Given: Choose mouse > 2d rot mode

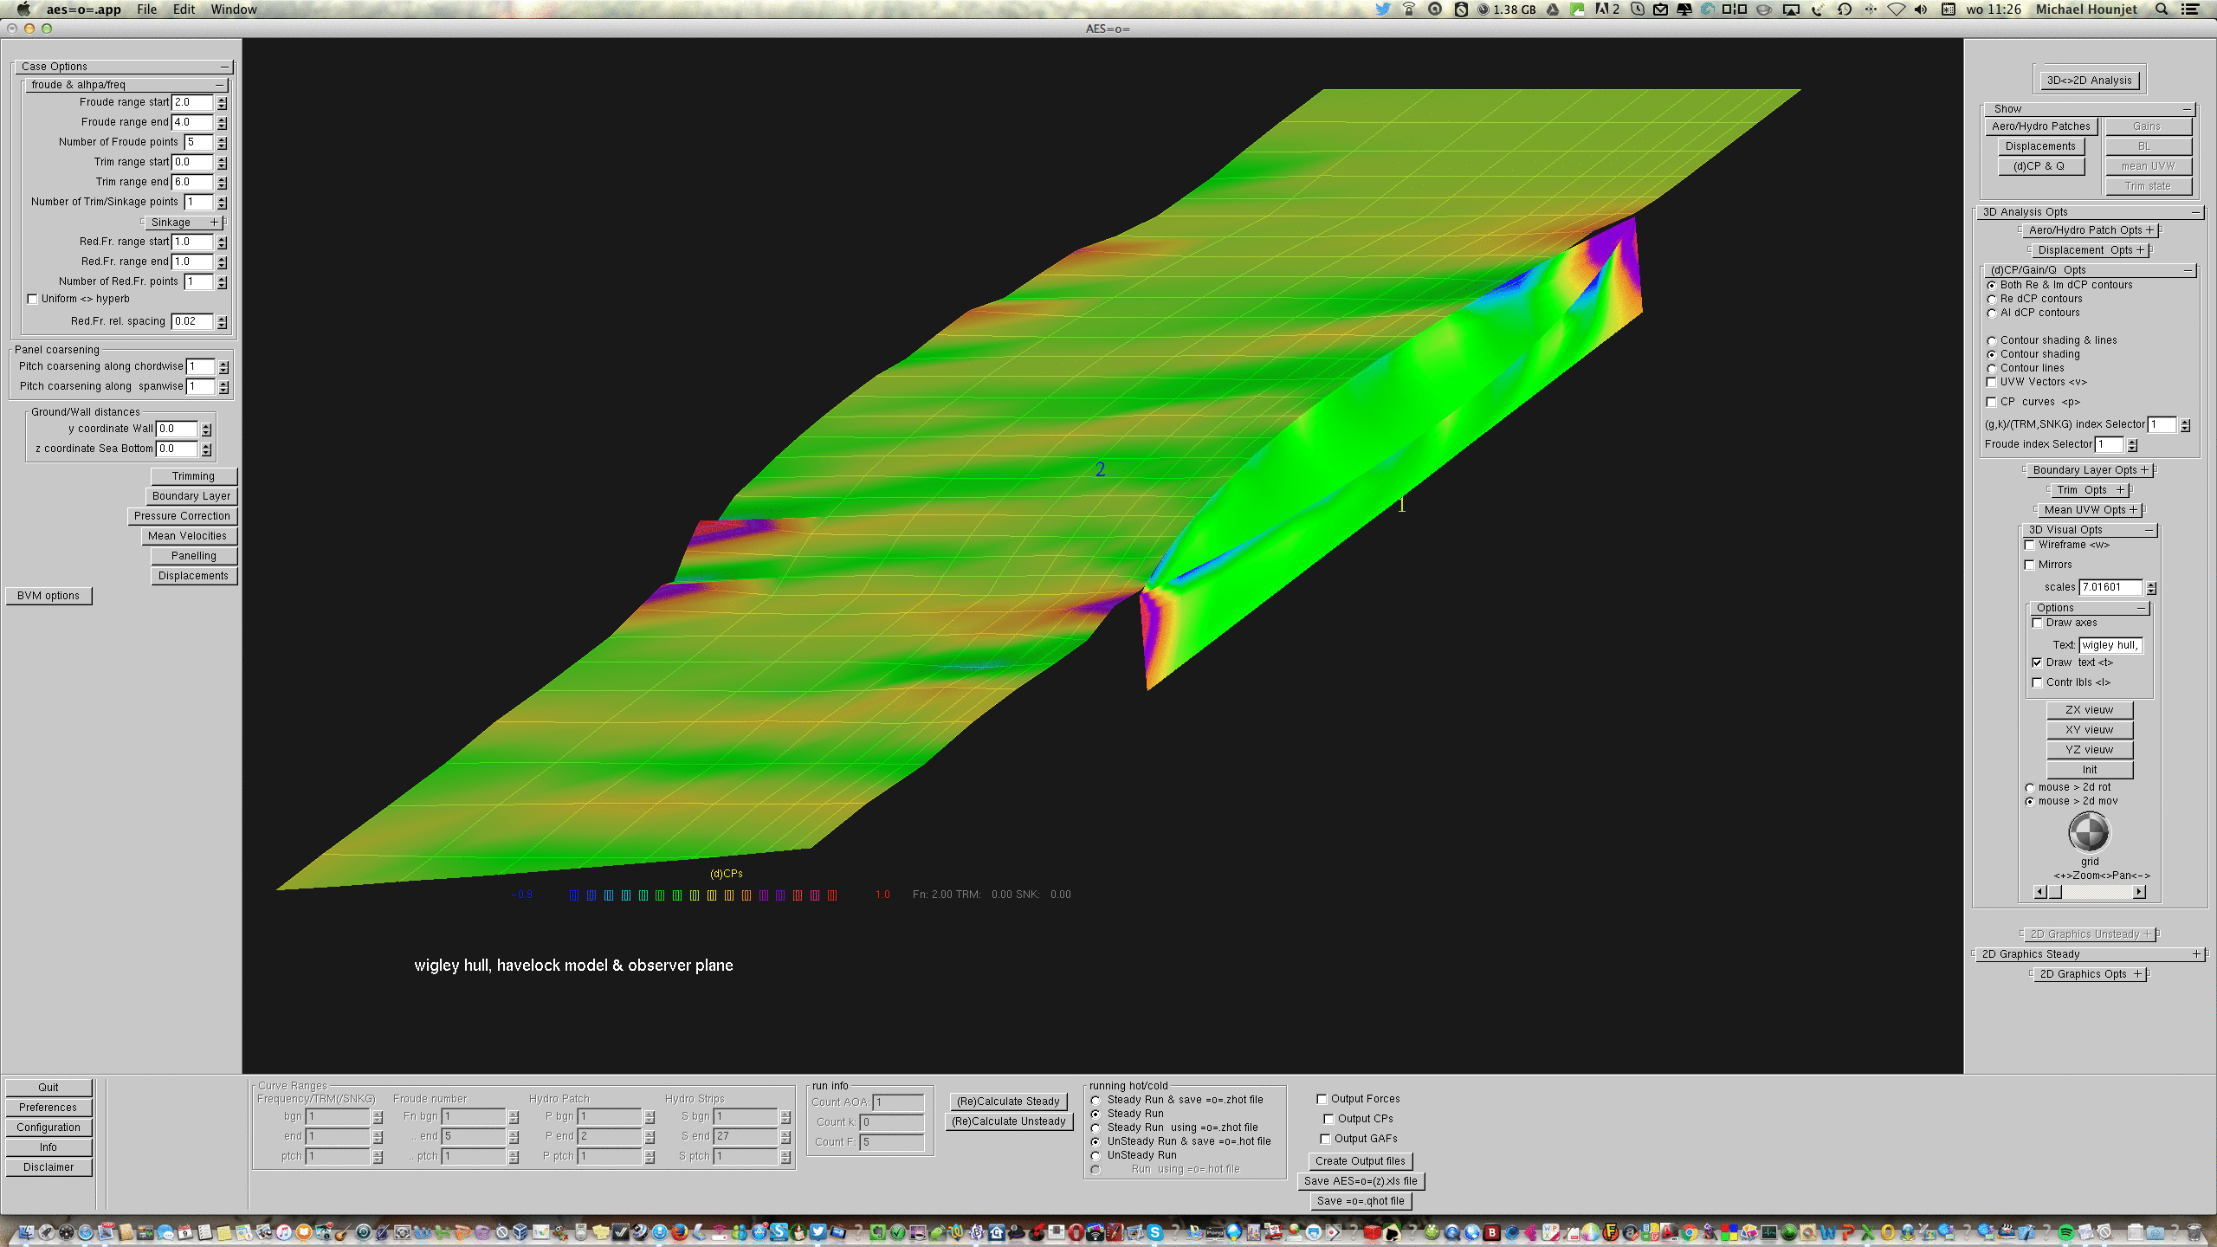Looking at the screenshot, I should 2030,788.
